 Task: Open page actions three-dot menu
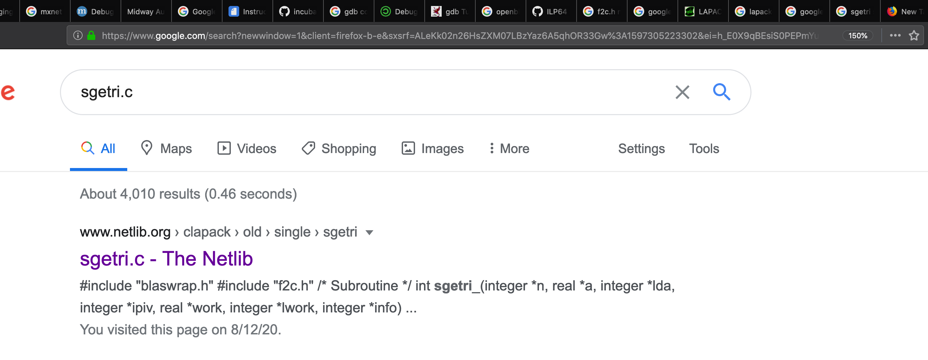[x=895, y=36]
